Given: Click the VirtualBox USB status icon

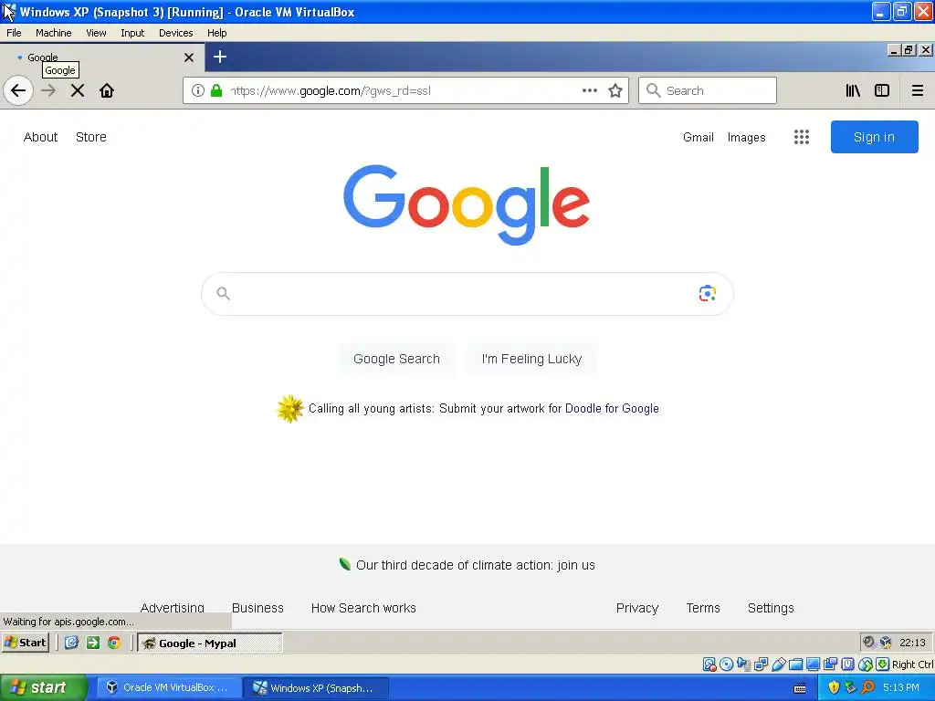Looking at the screenshot, I should [778, 664].
